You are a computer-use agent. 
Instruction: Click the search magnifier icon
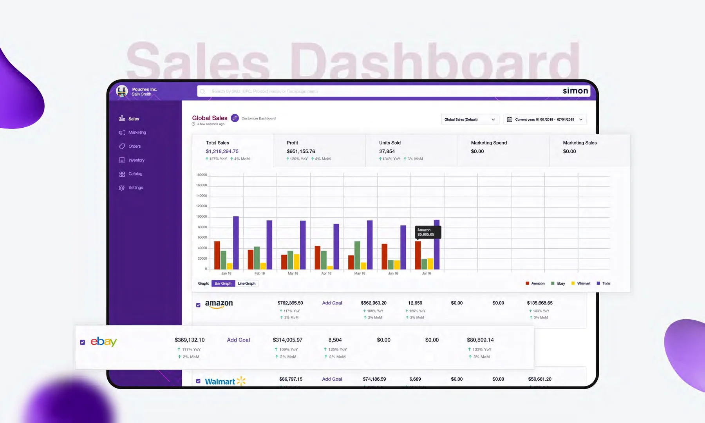(202, 91)
